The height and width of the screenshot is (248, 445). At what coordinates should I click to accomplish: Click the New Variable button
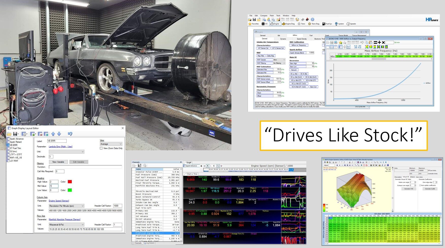[58, 162]
